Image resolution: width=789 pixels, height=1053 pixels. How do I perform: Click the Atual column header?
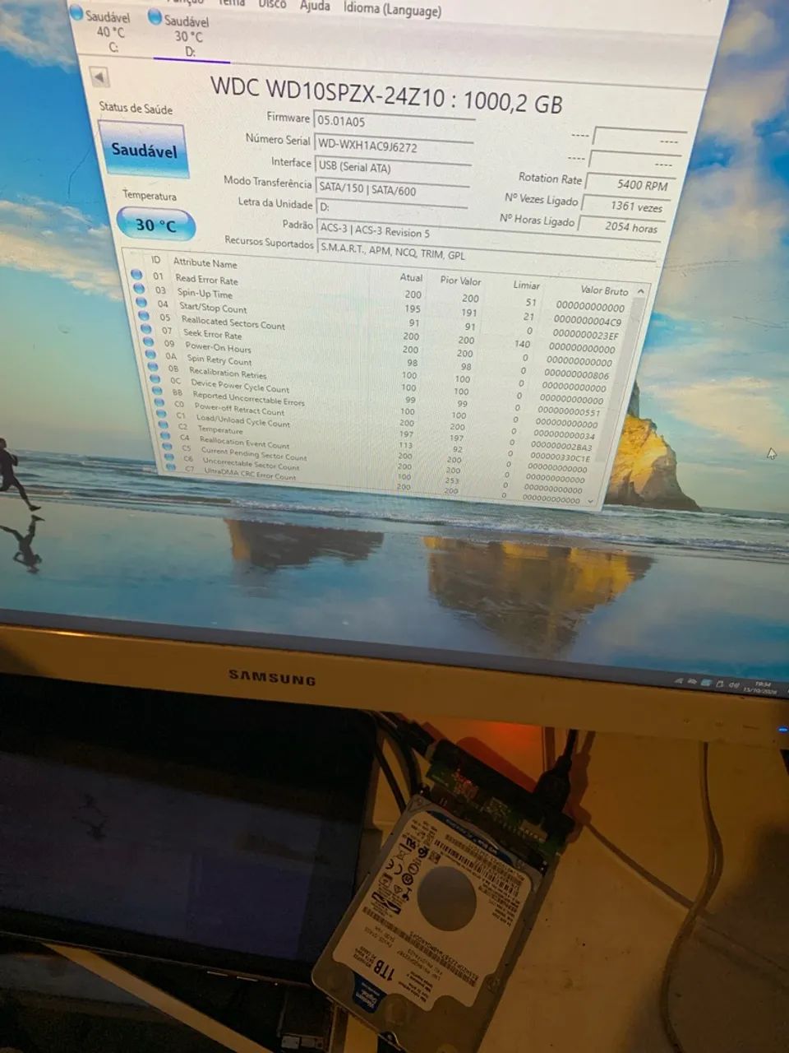pos(411,278)
